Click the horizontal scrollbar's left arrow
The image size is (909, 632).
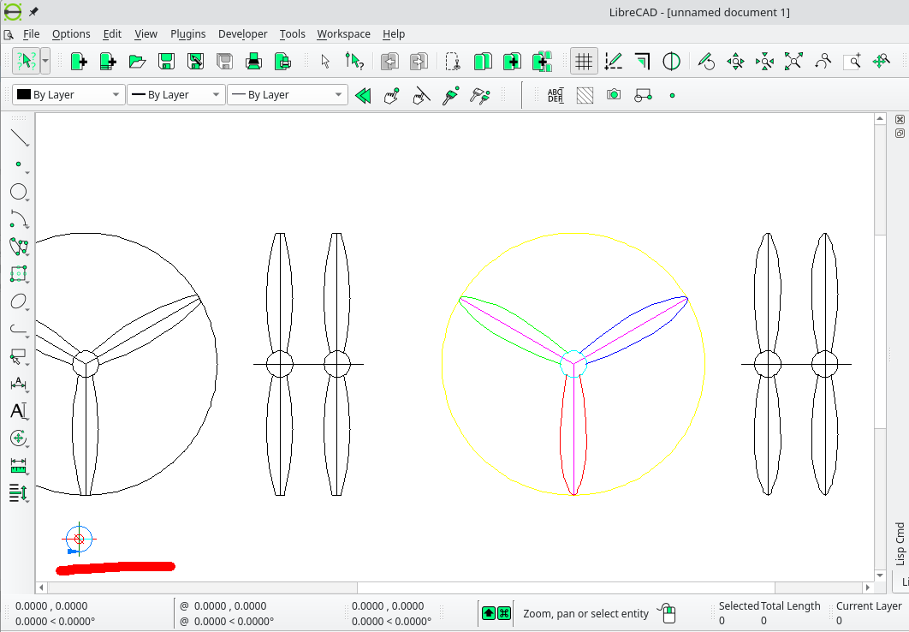(x=41, y=587)
